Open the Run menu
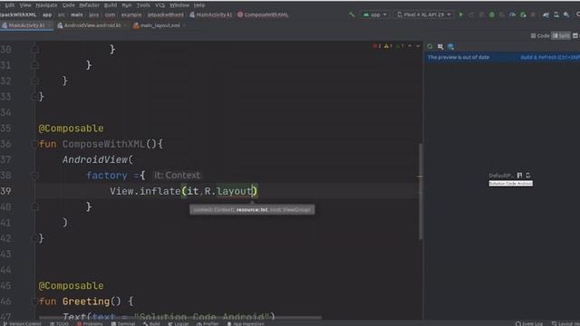580x326 pixels. coord(127,5)
